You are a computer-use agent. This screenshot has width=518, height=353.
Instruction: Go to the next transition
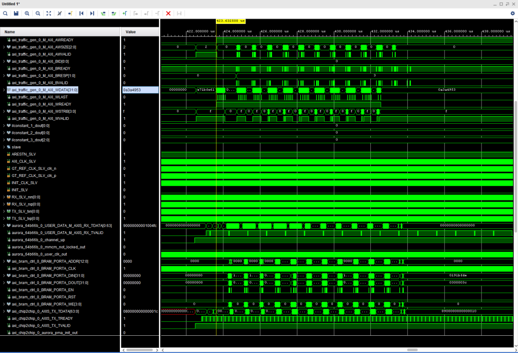[114, 13]
